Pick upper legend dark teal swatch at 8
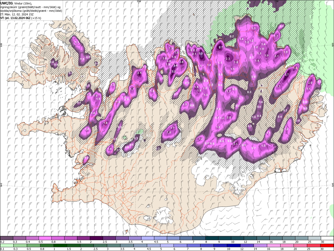The width and height of the screenshot is (334, 251). coord(211,238)
